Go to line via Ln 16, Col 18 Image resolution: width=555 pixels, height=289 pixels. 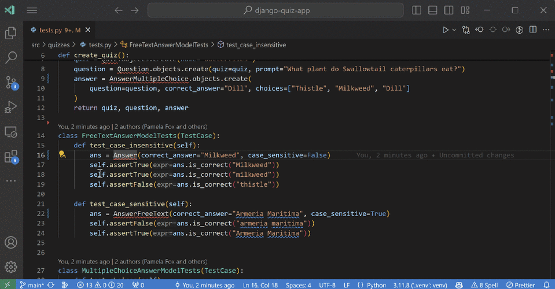(x=260, y=285)
